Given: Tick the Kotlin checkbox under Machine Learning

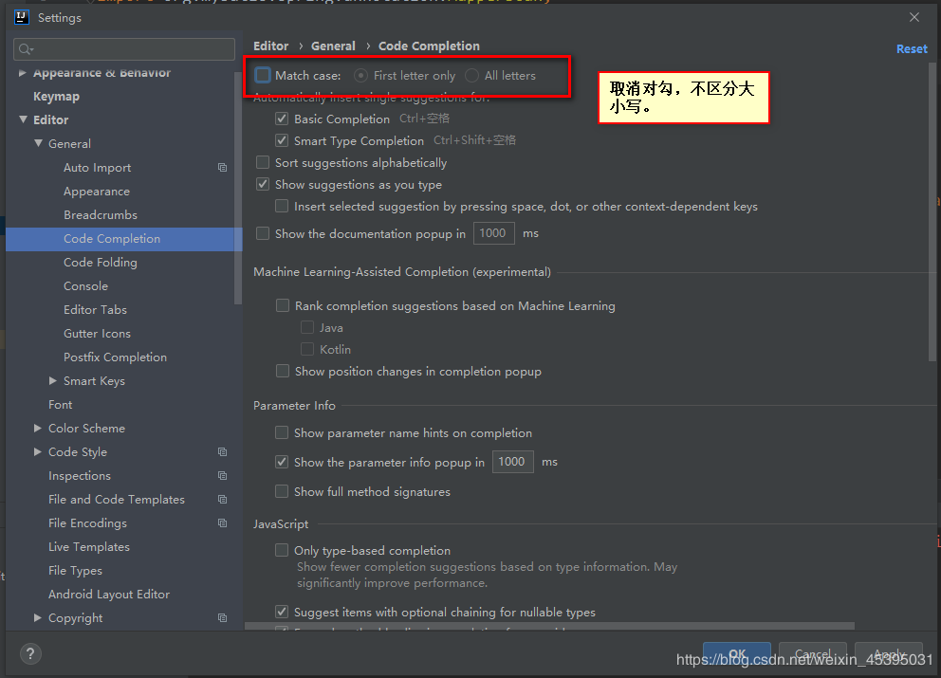Looking at the screenshot, I should (307, 349).
